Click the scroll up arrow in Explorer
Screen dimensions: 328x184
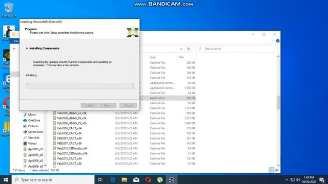click(278, 56)
